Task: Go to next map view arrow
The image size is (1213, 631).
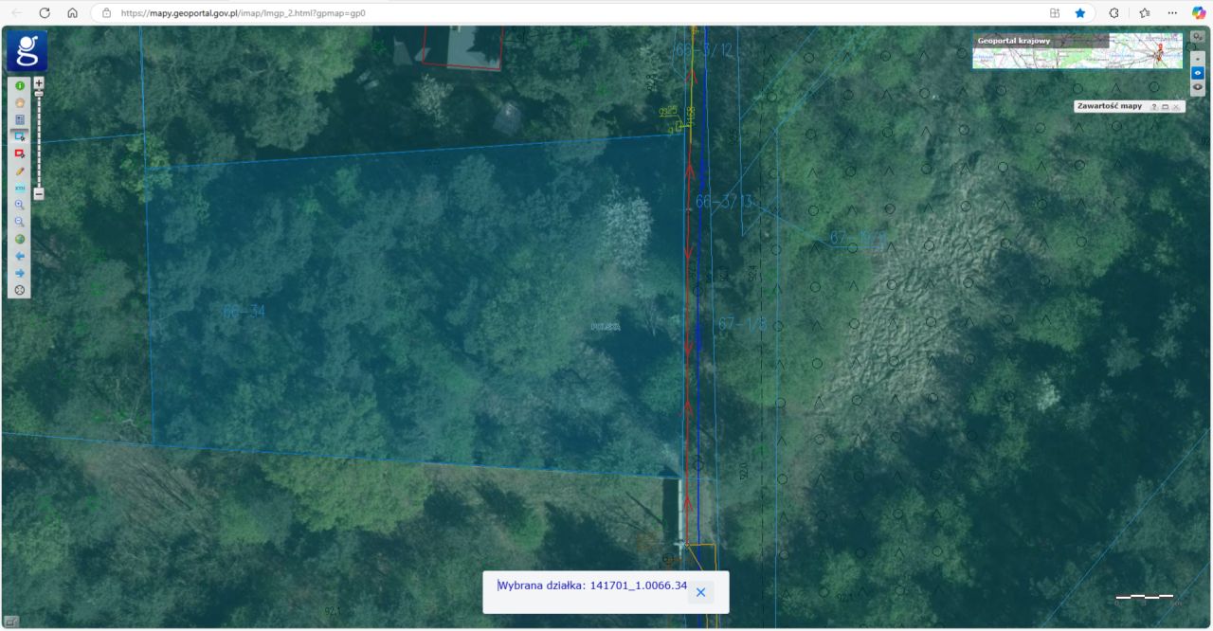Action: [x=20, y=273]
